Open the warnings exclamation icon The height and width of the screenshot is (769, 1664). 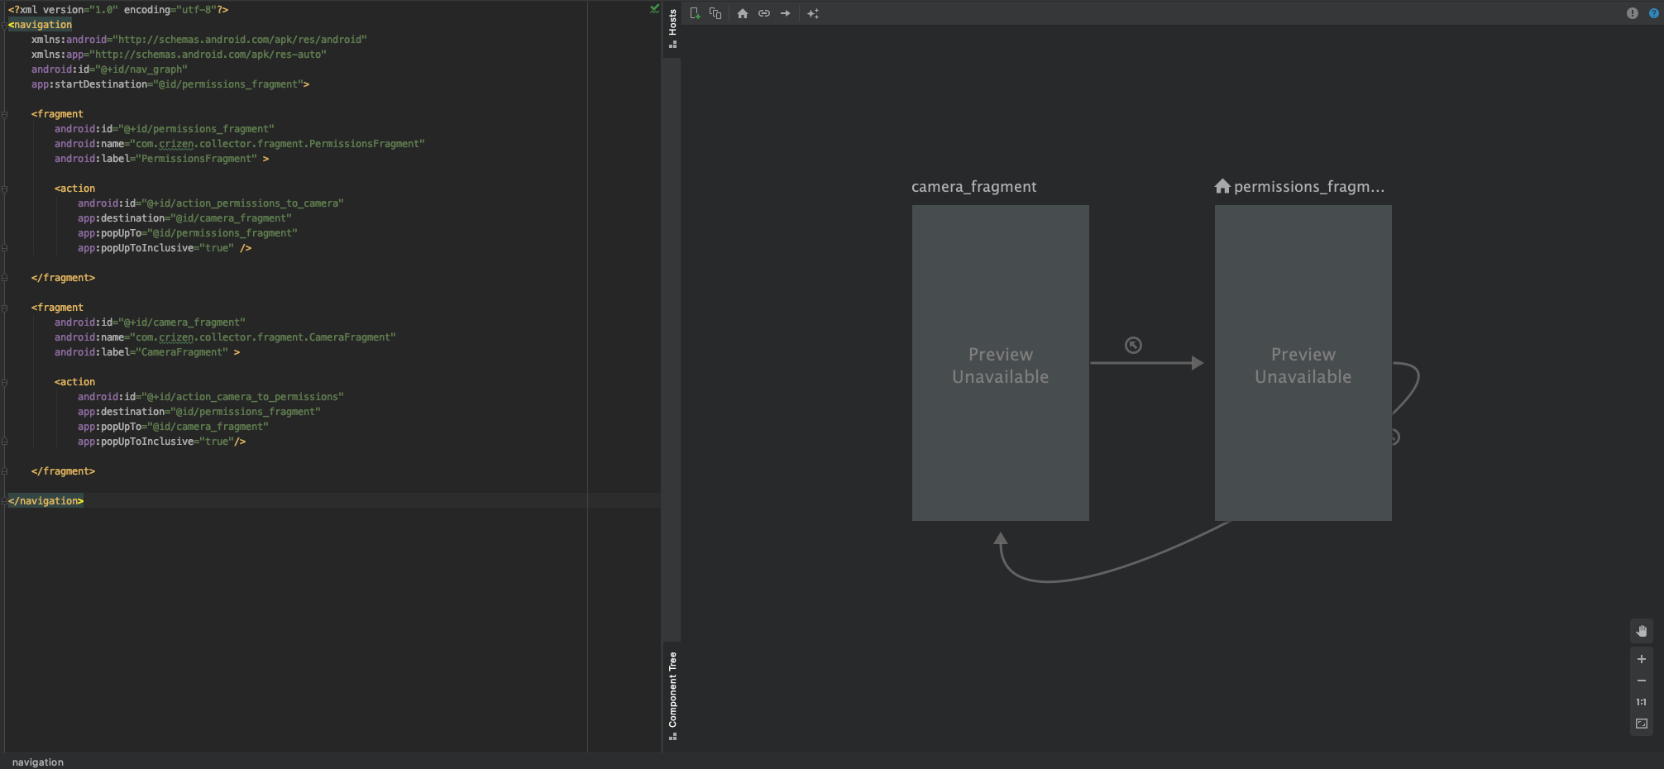[x=1633, y=13]
